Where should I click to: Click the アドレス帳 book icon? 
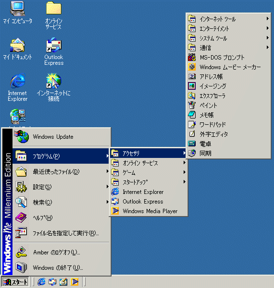(192, 76)
